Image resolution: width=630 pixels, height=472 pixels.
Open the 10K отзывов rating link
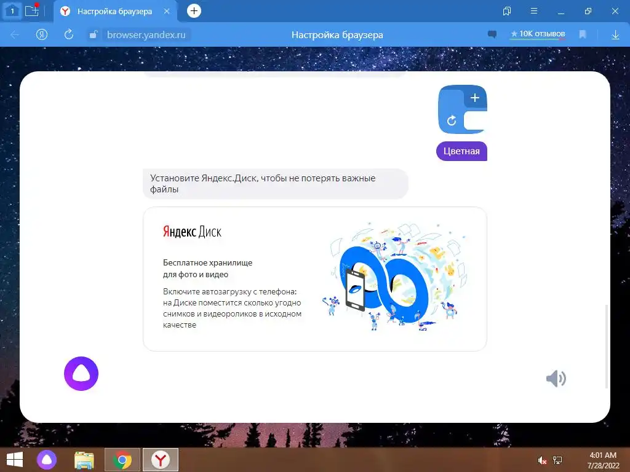(538, 34)
